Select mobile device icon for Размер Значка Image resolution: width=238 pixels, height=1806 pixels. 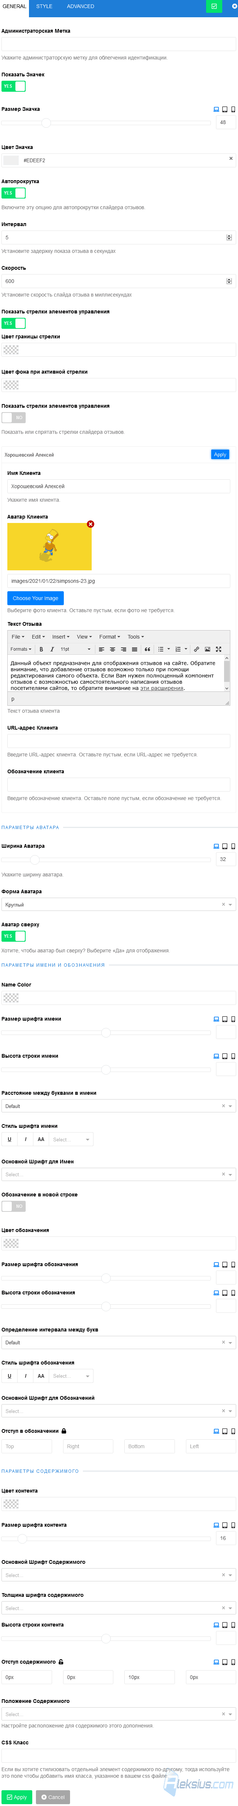pos(233,109)
